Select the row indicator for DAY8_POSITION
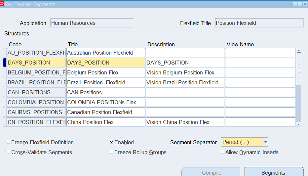Image resolution: width=308 pixels, height=176 pixels. (x=5, y=63)
